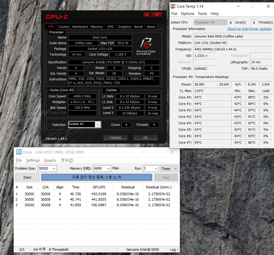The height and width of the screenshot is (255, 274).
Task: Close the LinX window
Action: pyautogui.click(x=172, y=152)
